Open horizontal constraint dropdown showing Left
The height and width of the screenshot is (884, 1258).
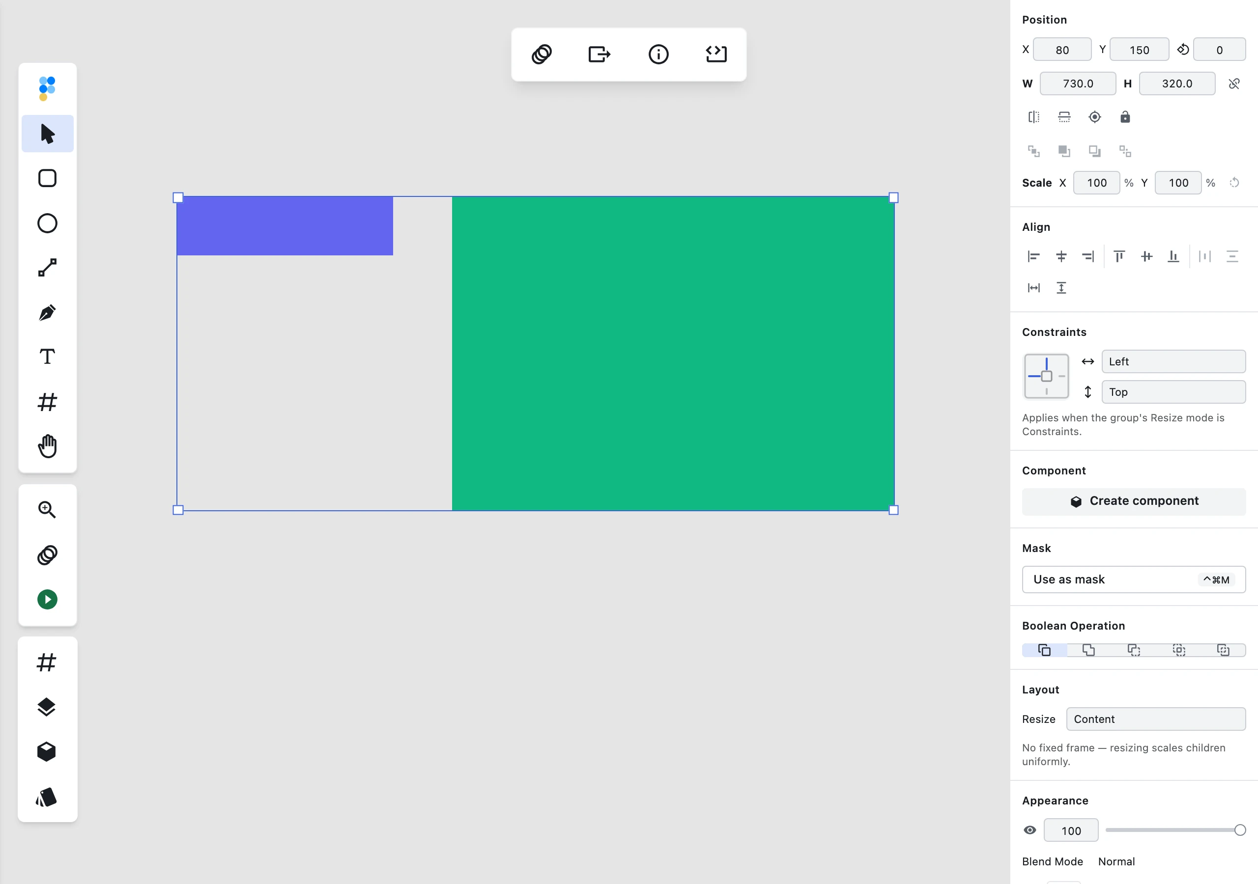[x=1173, y=361]
